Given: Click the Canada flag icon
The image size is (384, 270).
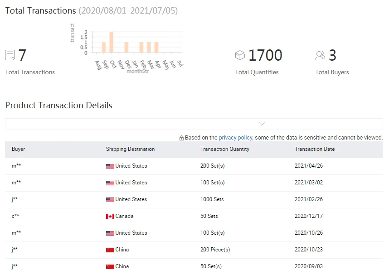Looking at the screenshot, I should pyautogui.click(x=110, y=216).
